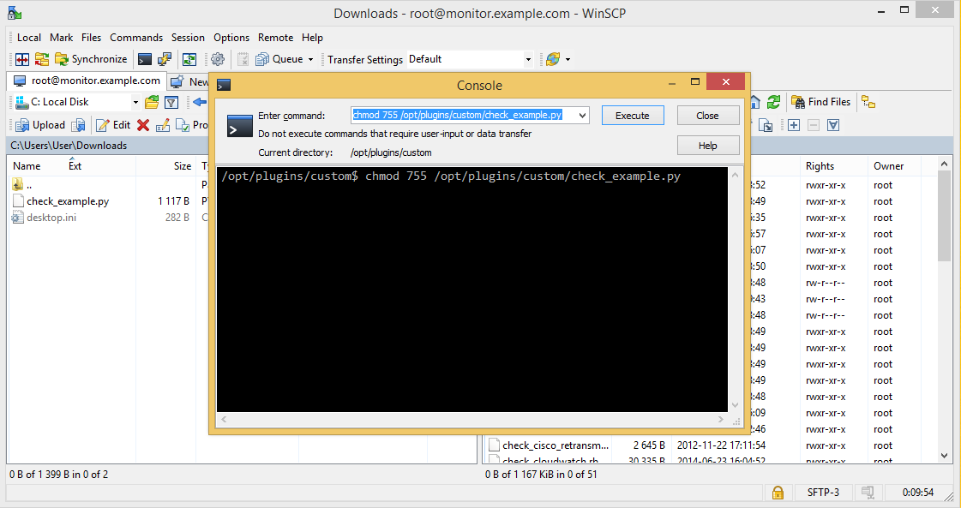
Task: Expand the Queue dropdown arrow
Action: (310, 59)
